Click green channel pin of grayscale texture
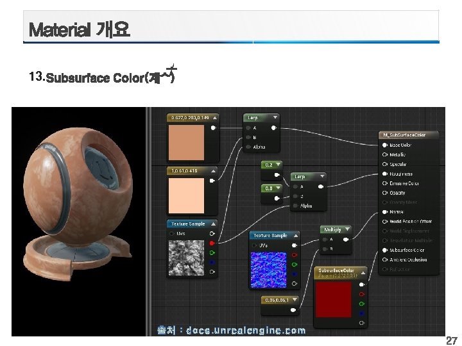The image size is (462, 346). [212, 252]
